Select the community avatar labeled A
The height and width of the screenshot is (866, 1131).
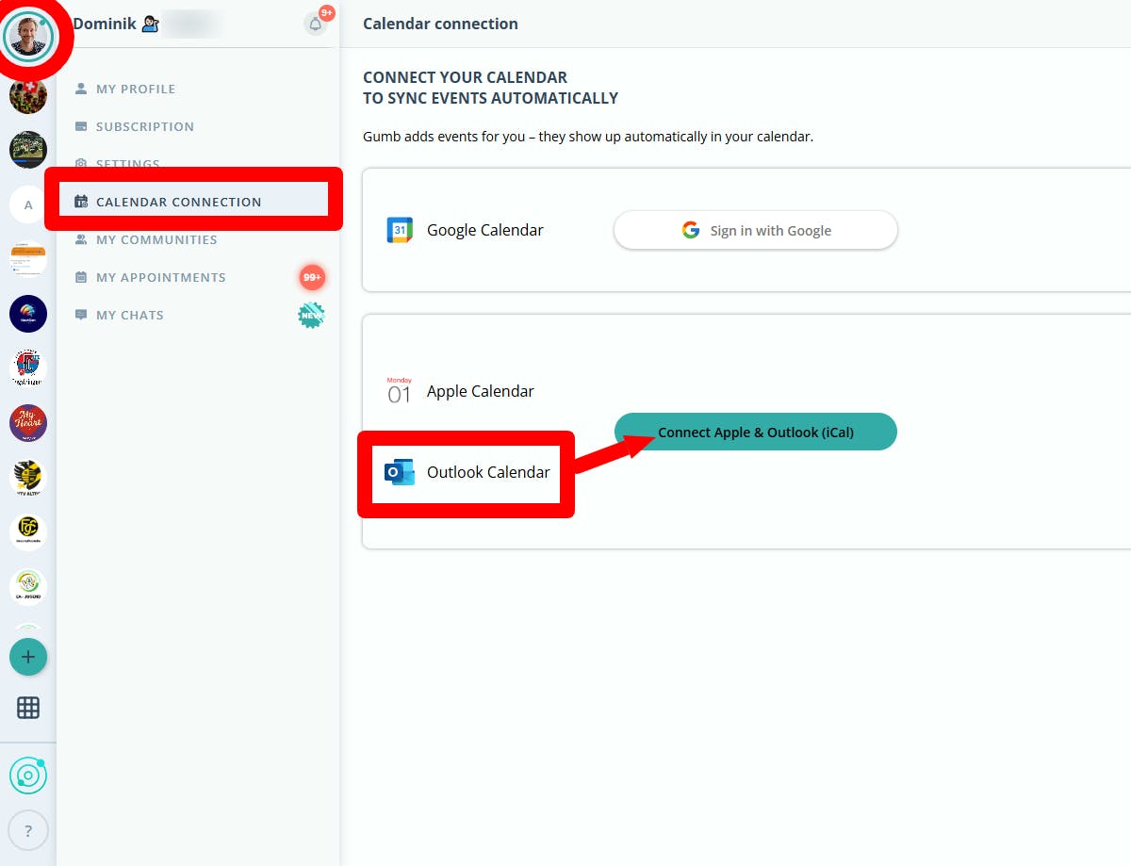point(28,204)
